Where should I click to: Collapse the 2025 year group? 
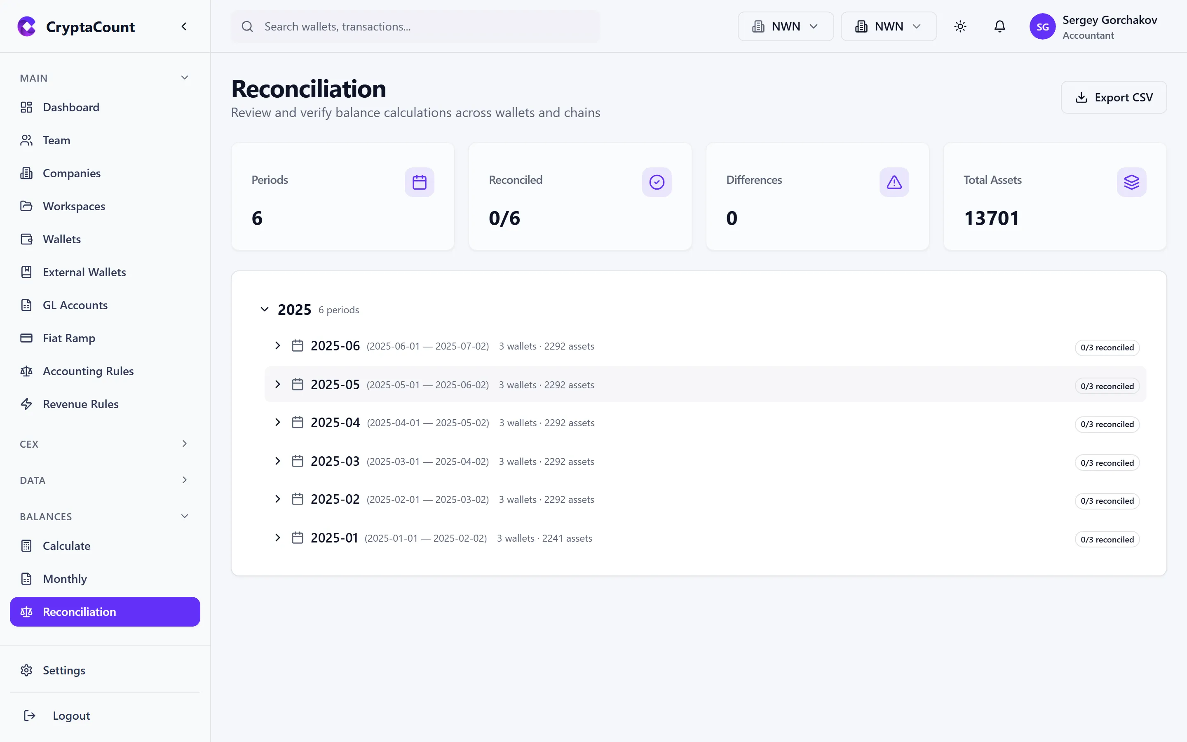pos(264,309)
